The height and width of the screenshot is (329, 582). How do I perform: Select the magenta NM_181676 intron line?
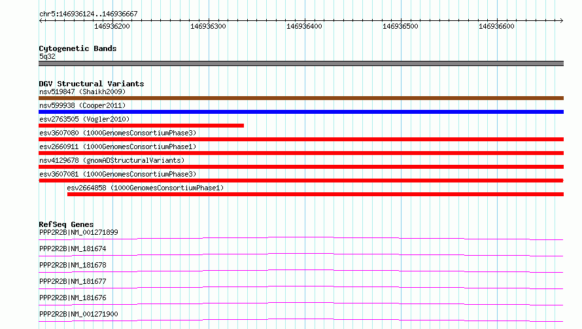pos(301,303)
